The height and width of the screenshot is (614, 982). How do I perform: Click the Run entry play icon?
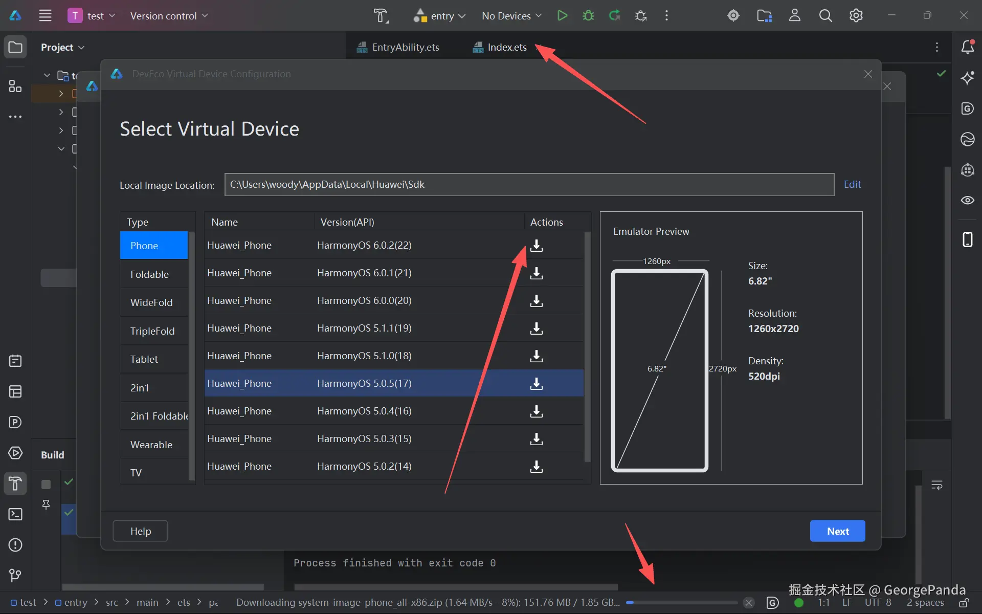[562, 15]
